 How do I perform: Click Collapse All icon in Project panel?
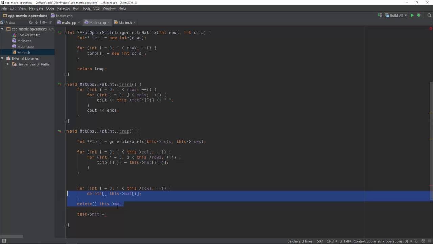37,22
